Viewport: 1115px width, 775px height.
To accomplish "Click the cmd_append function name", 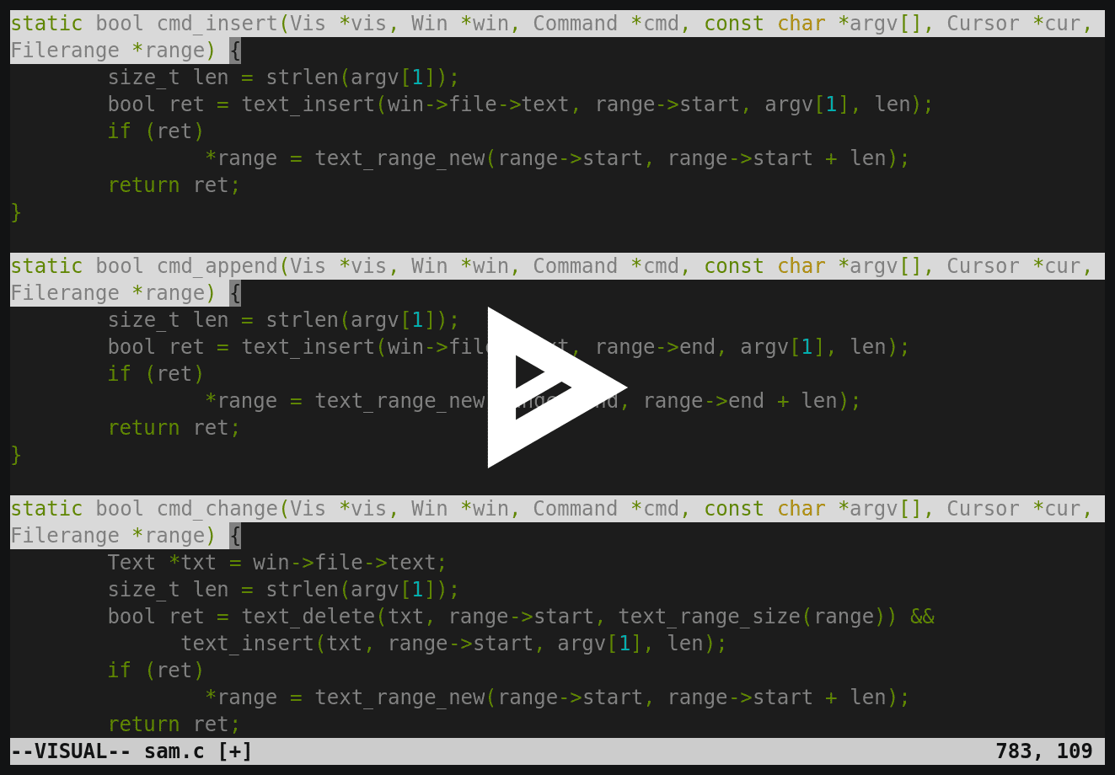I will tap(217, 266).
